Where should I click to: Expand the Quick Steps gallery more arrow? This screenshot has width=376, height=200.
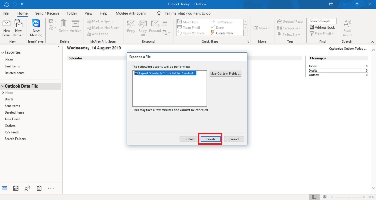point(245,33)
